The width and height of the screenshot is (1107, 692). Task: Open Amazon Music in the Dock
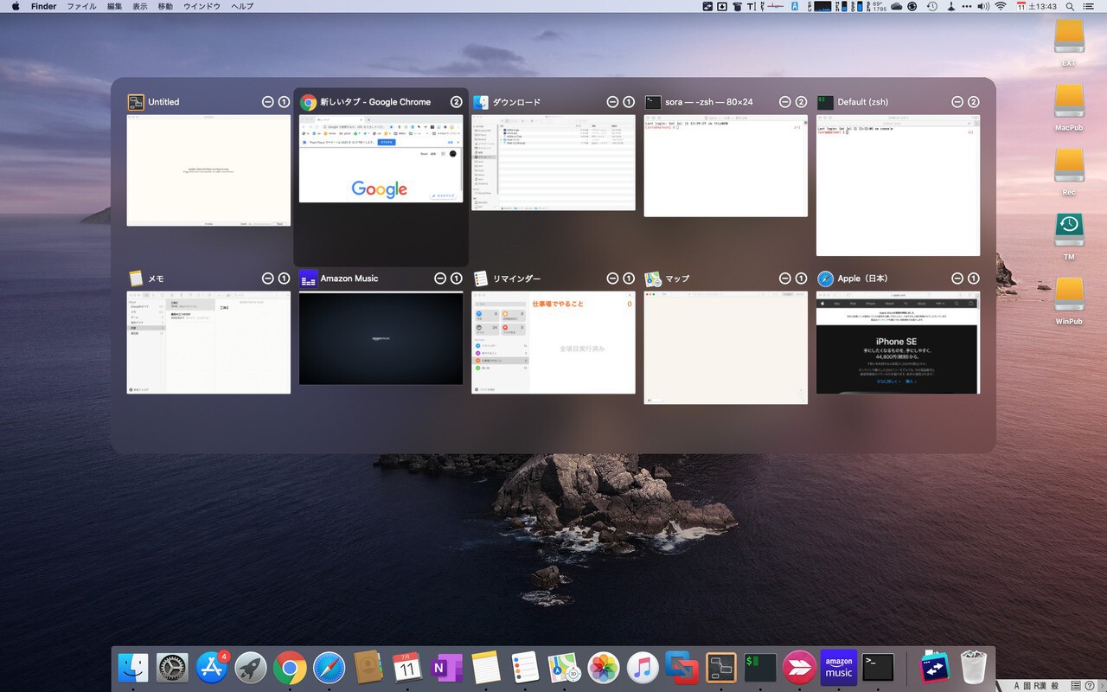click(838, 668)
